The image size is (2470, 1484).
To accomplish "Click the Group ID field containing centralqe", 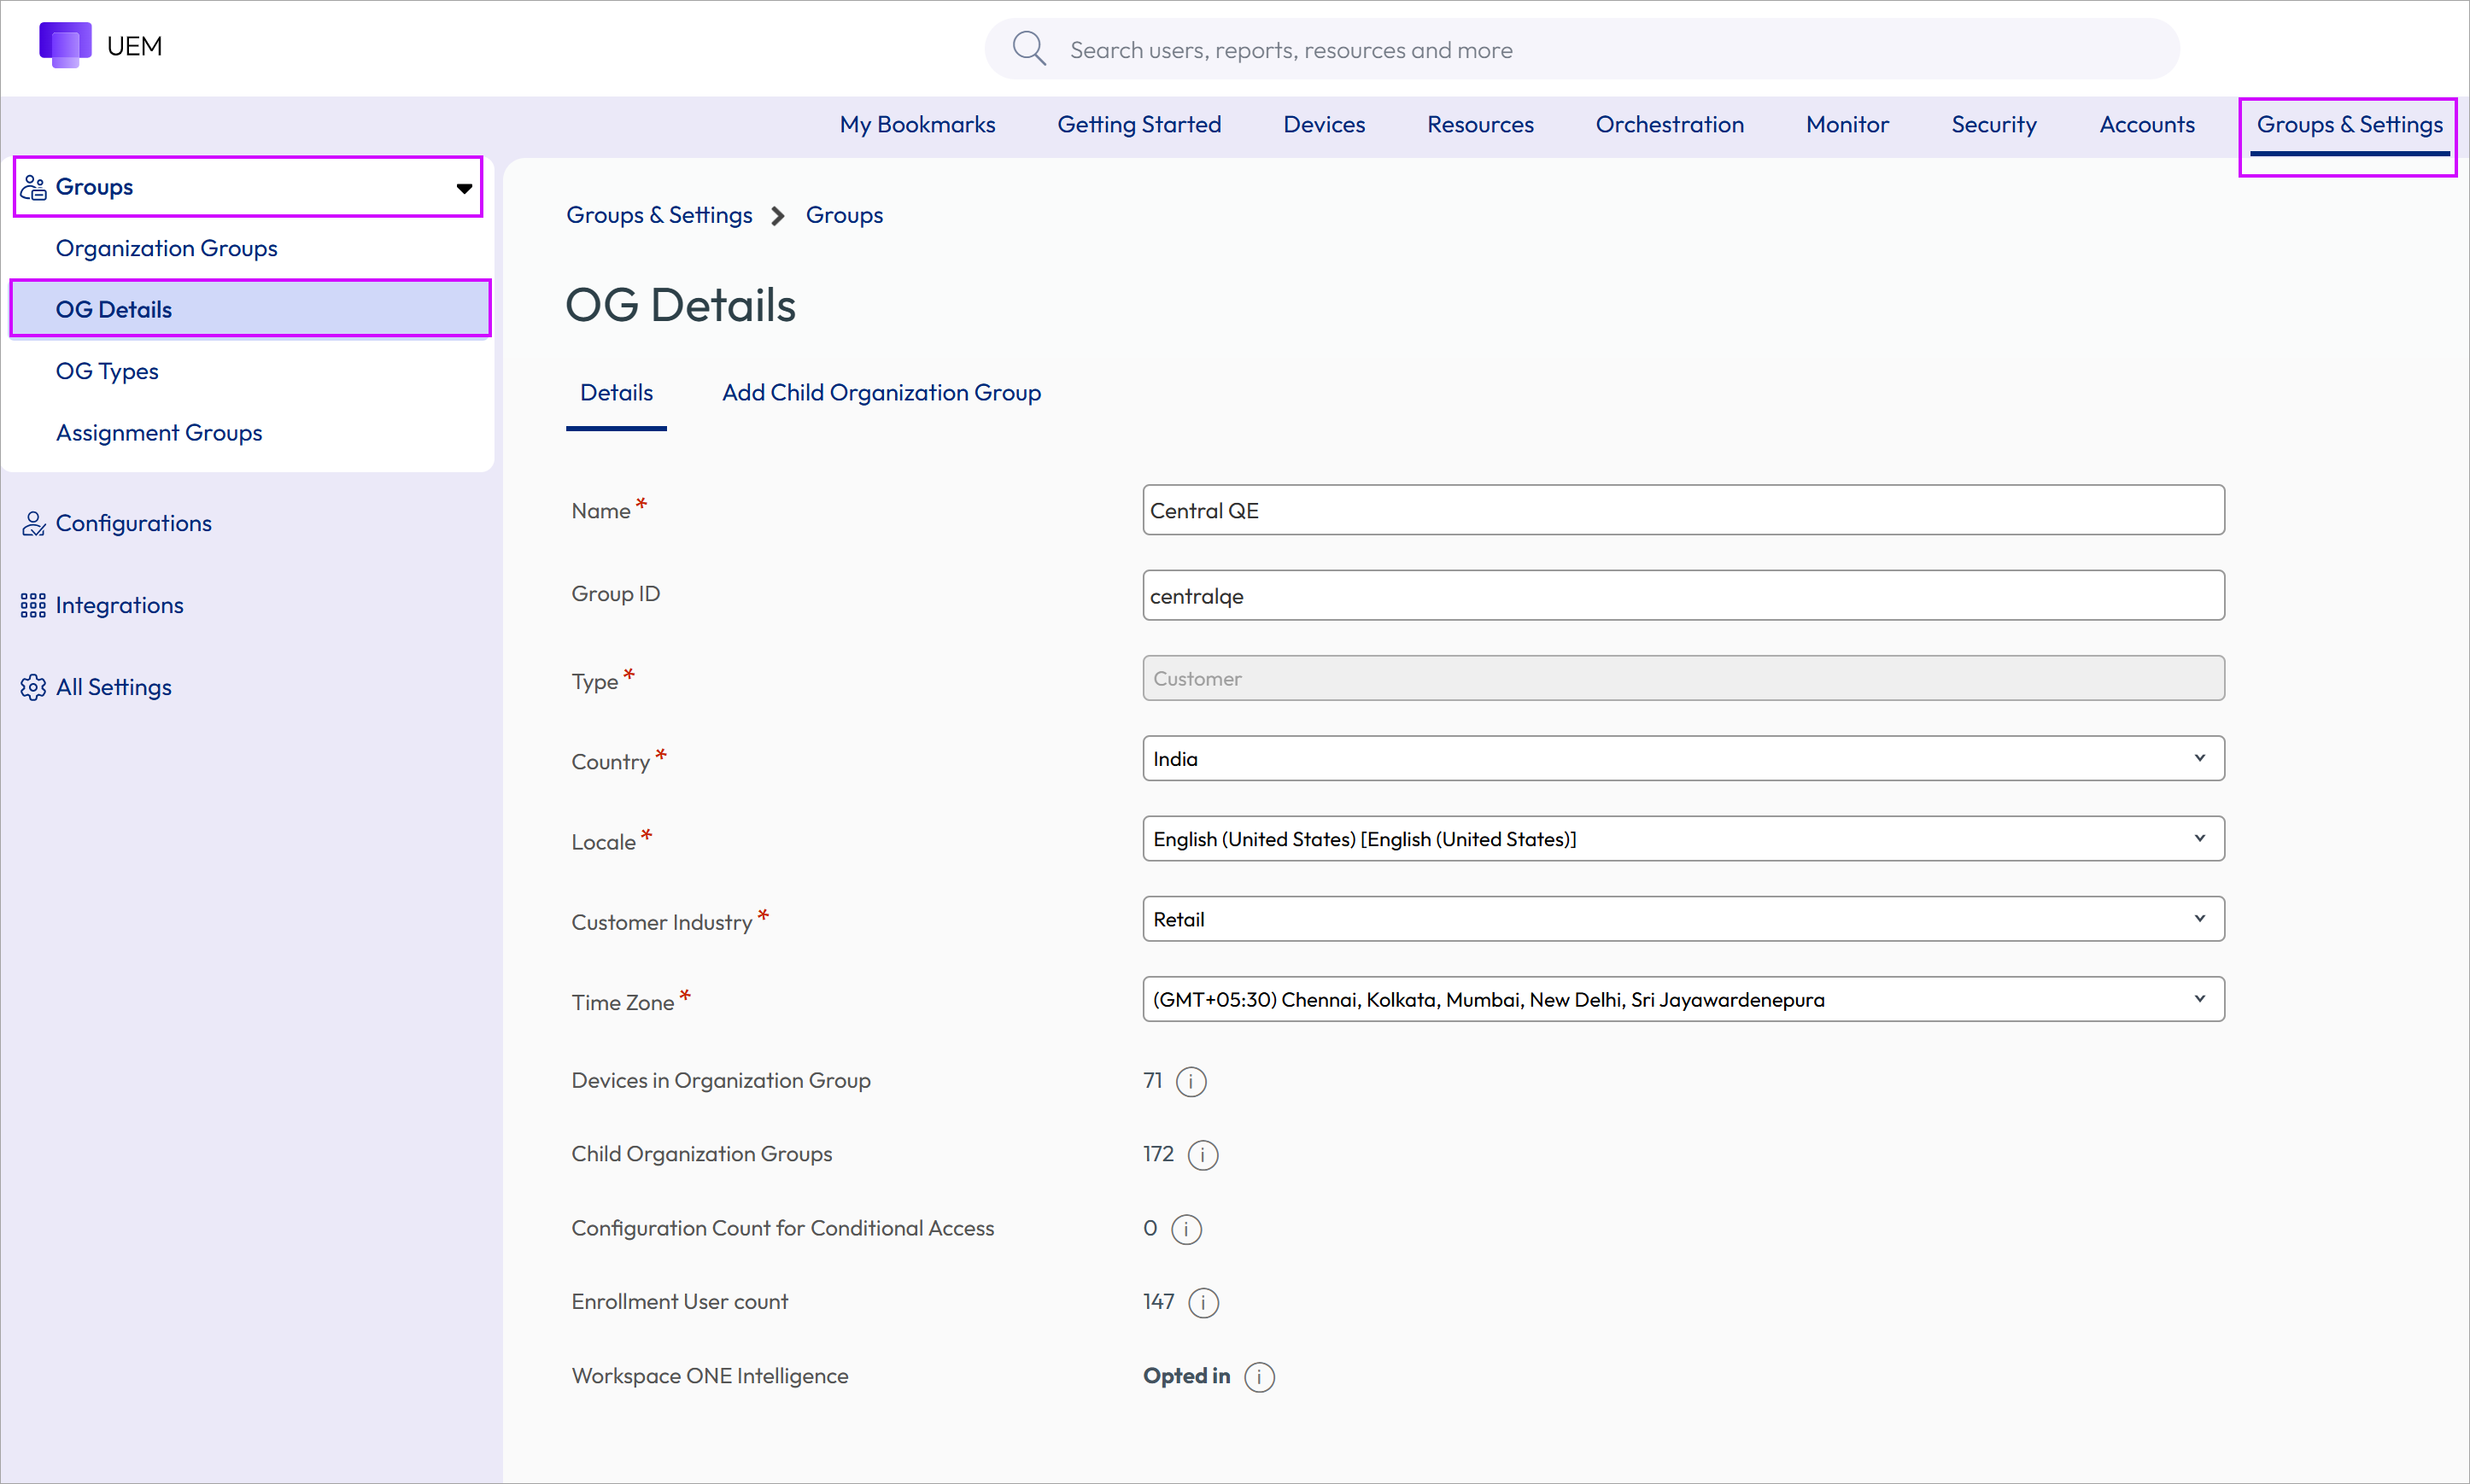I will tap(1683, 595).
